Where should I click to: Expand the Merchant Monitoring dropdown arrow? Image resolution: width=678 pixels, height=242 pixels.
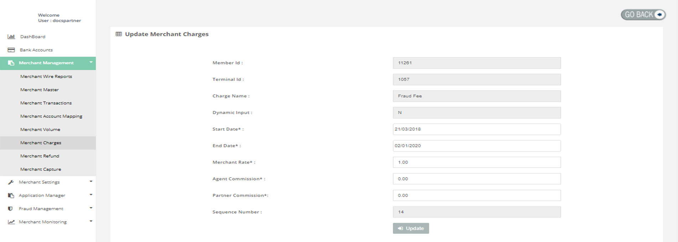pyautogui.click(x=91, y=221)
